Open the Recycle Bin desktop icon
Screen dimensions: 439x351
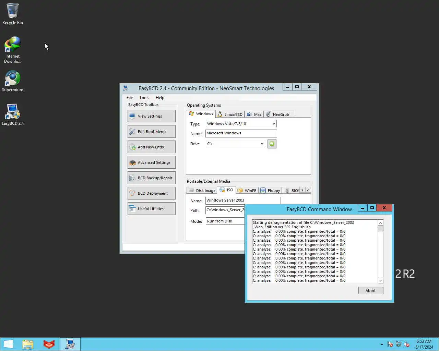click(x=13, y=14)
